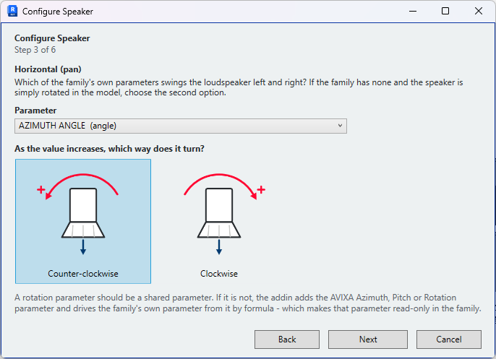Select the Counter-clockwise rotation option
Viewport: 496px width, 359px height.
click(x=83, y=221)
